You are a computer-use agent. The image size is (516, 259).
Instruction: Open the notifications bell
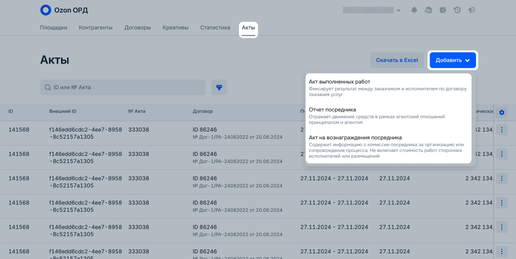point(414,10)
